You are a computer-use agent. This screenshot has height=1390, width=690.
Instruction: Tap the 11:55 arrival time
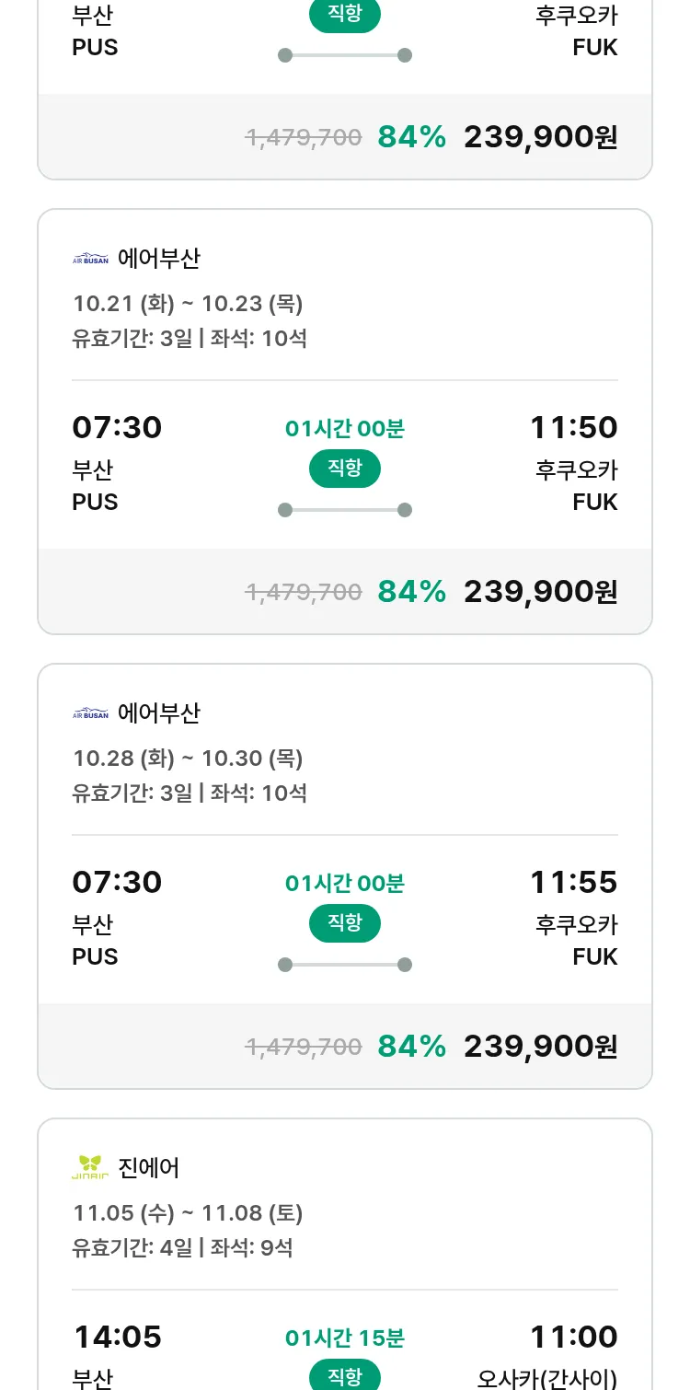point(573,882)
